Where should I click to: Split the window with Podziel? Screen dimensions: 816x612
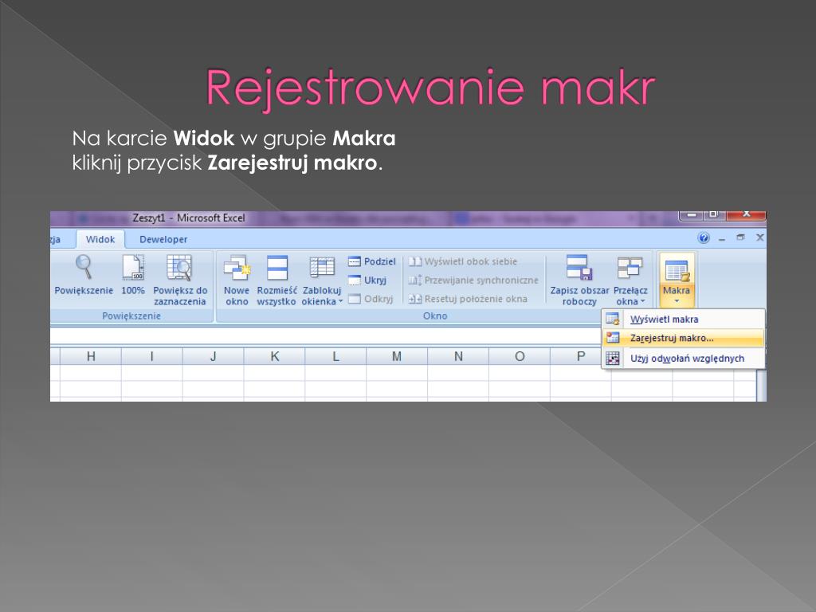click(372, 261)
